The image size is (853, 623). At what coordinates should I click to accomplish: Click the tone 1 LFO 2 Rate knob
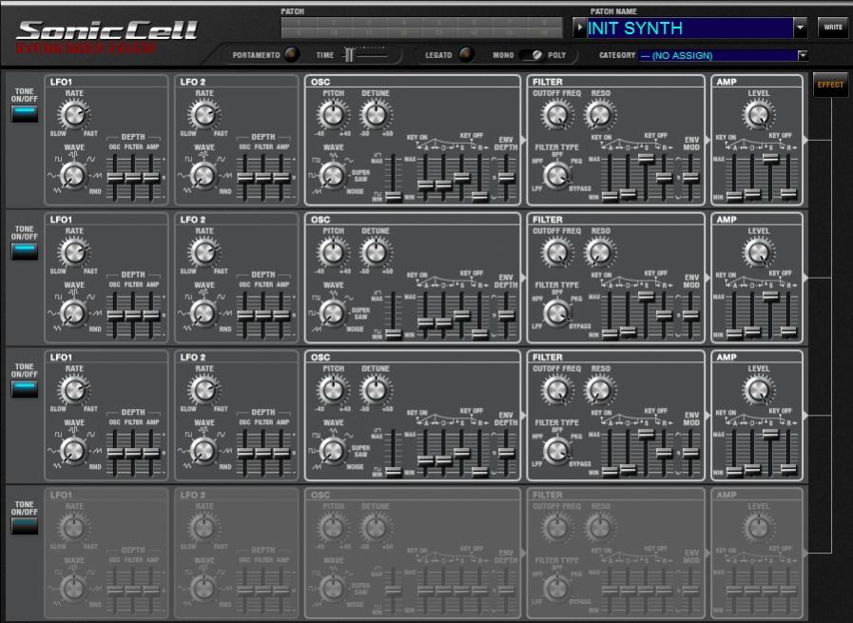pyautogui.click(x=204, y=115)
